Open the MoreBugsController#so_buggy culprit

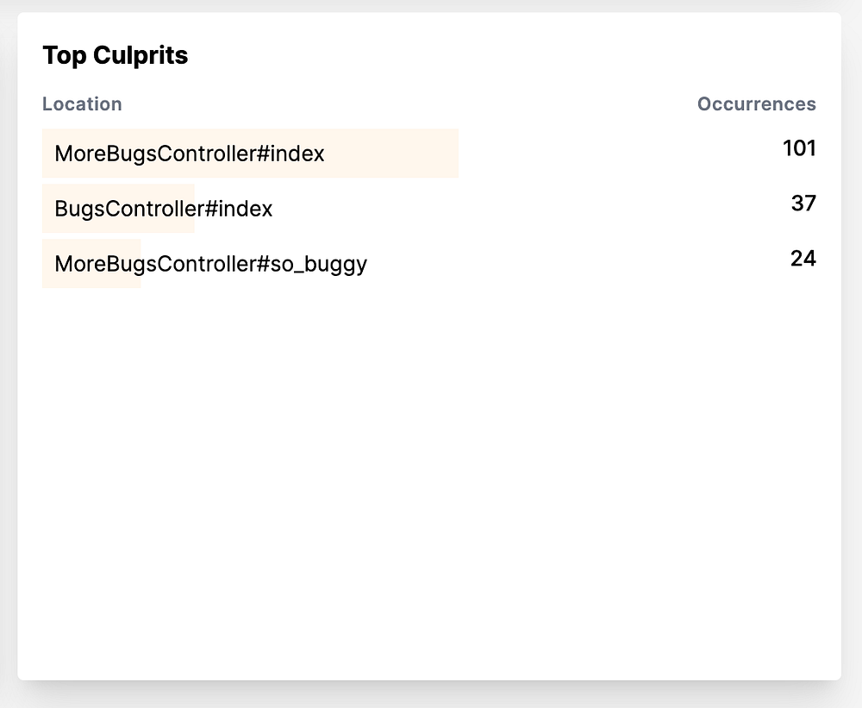[210, 264]
